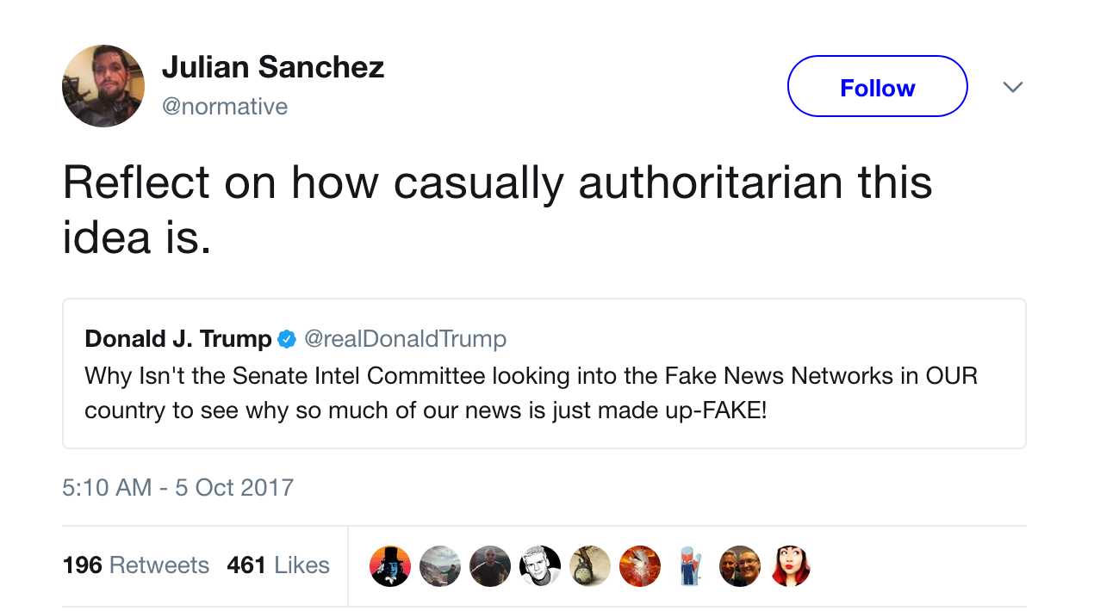1094x611 pixels.
Task: Open the tweet options chevron menu
Action: tap(1013, 87)
